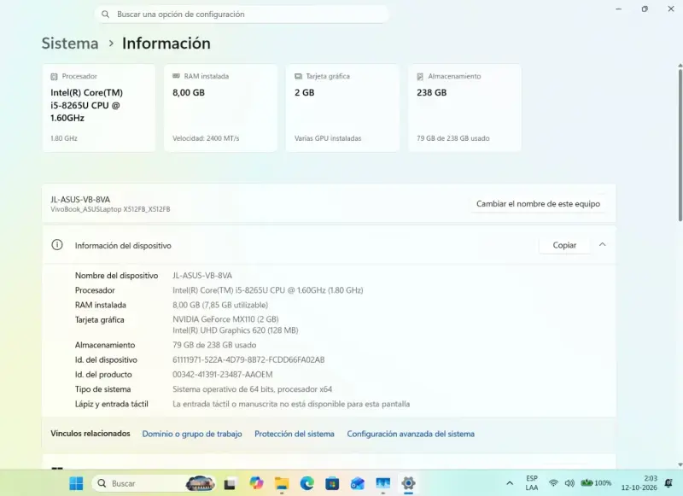Click the taskbar Buscar search box

coord(154,483)
